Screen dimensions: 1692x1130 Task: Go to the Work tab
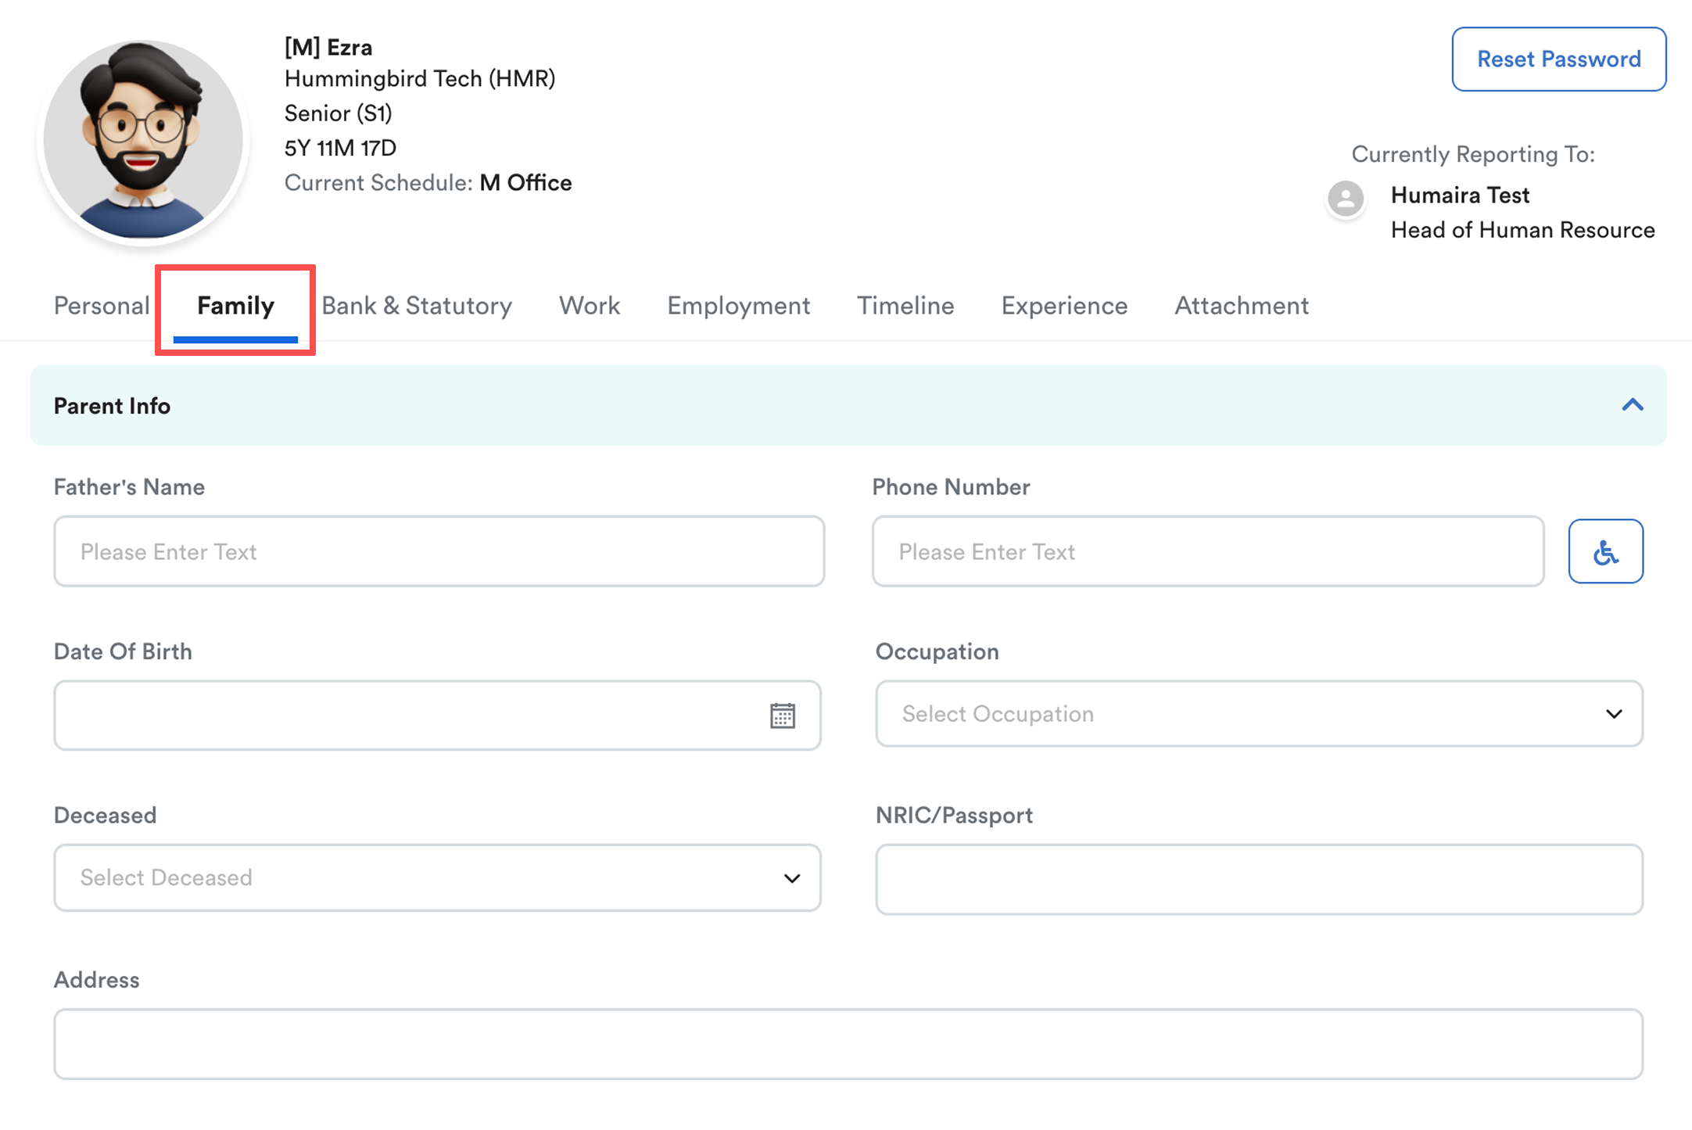click(590, 306)
